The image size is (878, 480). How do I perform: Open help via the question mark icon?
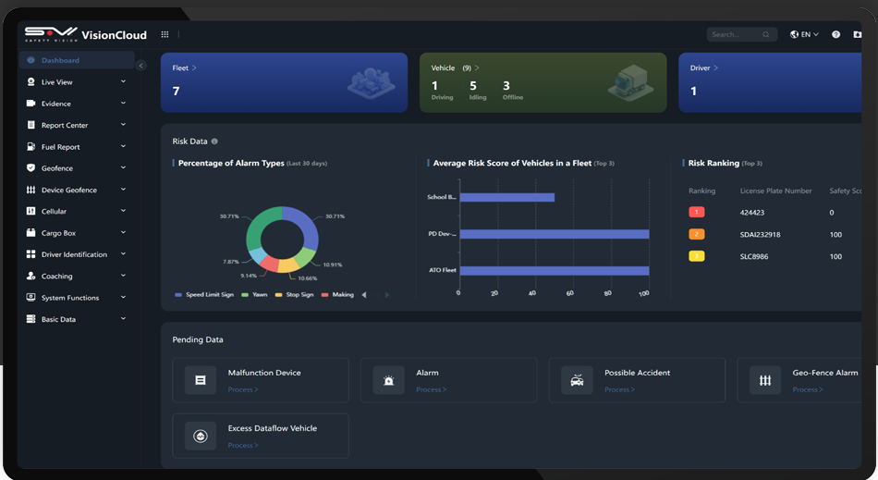click(835, 34)
